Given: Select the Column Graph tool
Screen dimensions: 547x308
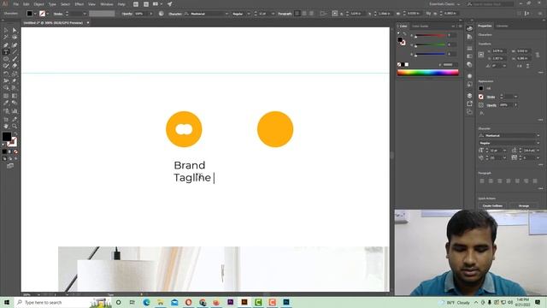Looking at the screenshot, I should pos(15,111).
